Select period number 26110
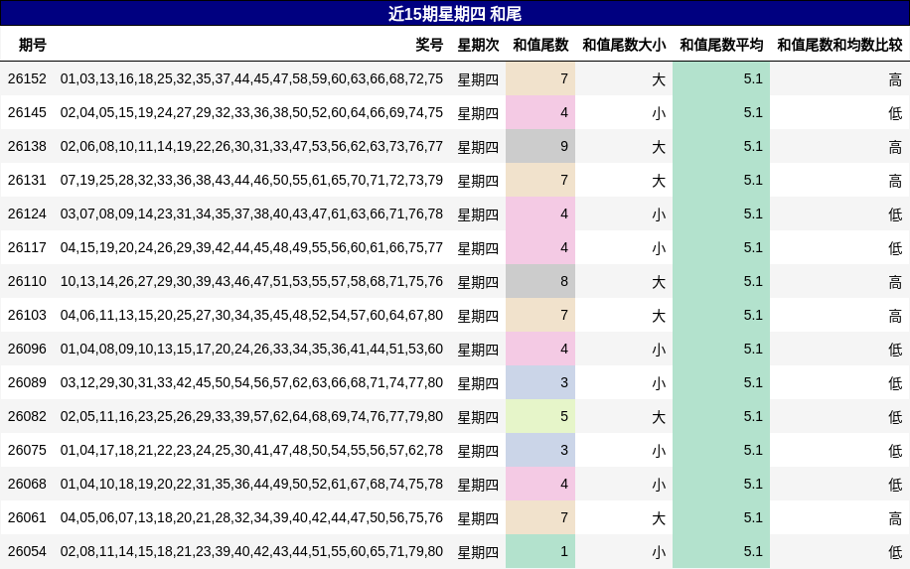 point(27,281)
